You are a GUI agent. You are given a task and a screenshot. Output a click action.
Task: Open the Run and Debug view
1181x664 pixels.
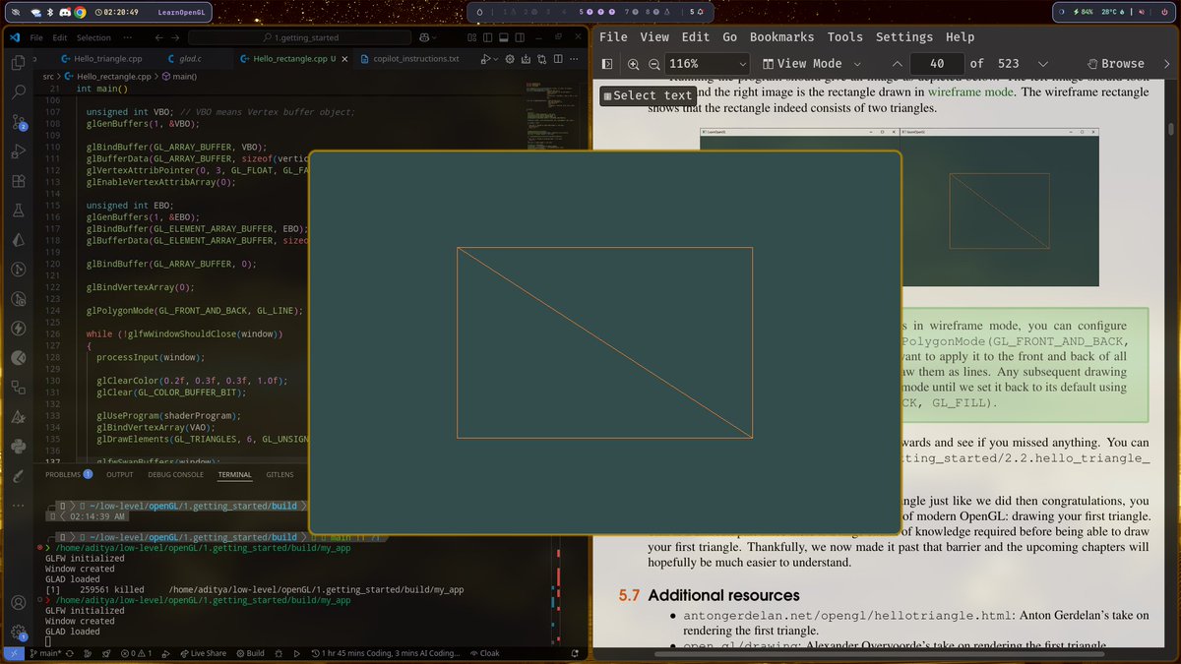tap(18, 151)
